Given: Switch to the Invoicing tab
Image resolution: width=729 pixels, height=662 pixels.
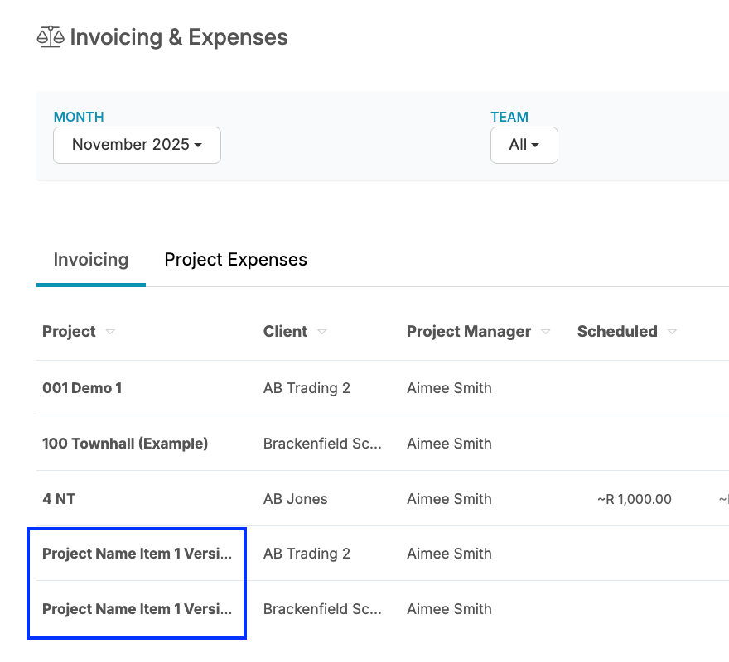Looking at the screenshot, I should click(90, 260).
